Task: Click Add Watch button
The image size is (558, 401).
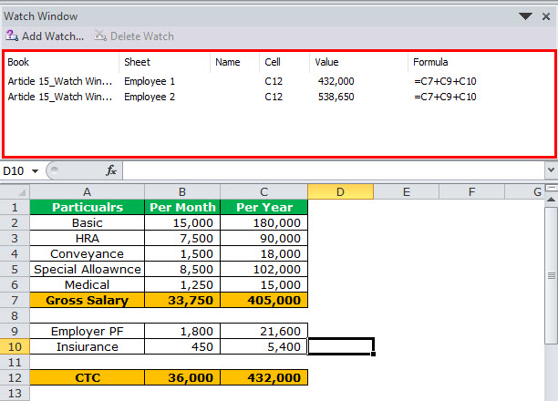Action: pos(45,36)
